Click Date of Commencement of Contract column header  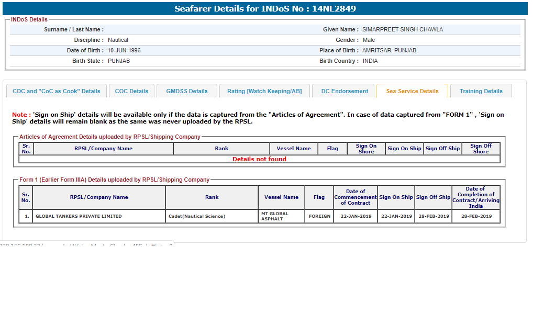pos(356,197)
